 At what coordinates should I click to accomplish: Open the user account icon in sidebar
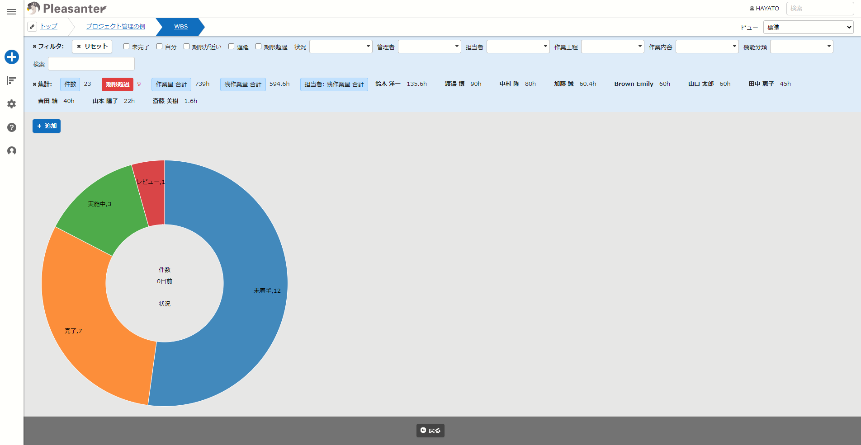click(x=12, y=151)
